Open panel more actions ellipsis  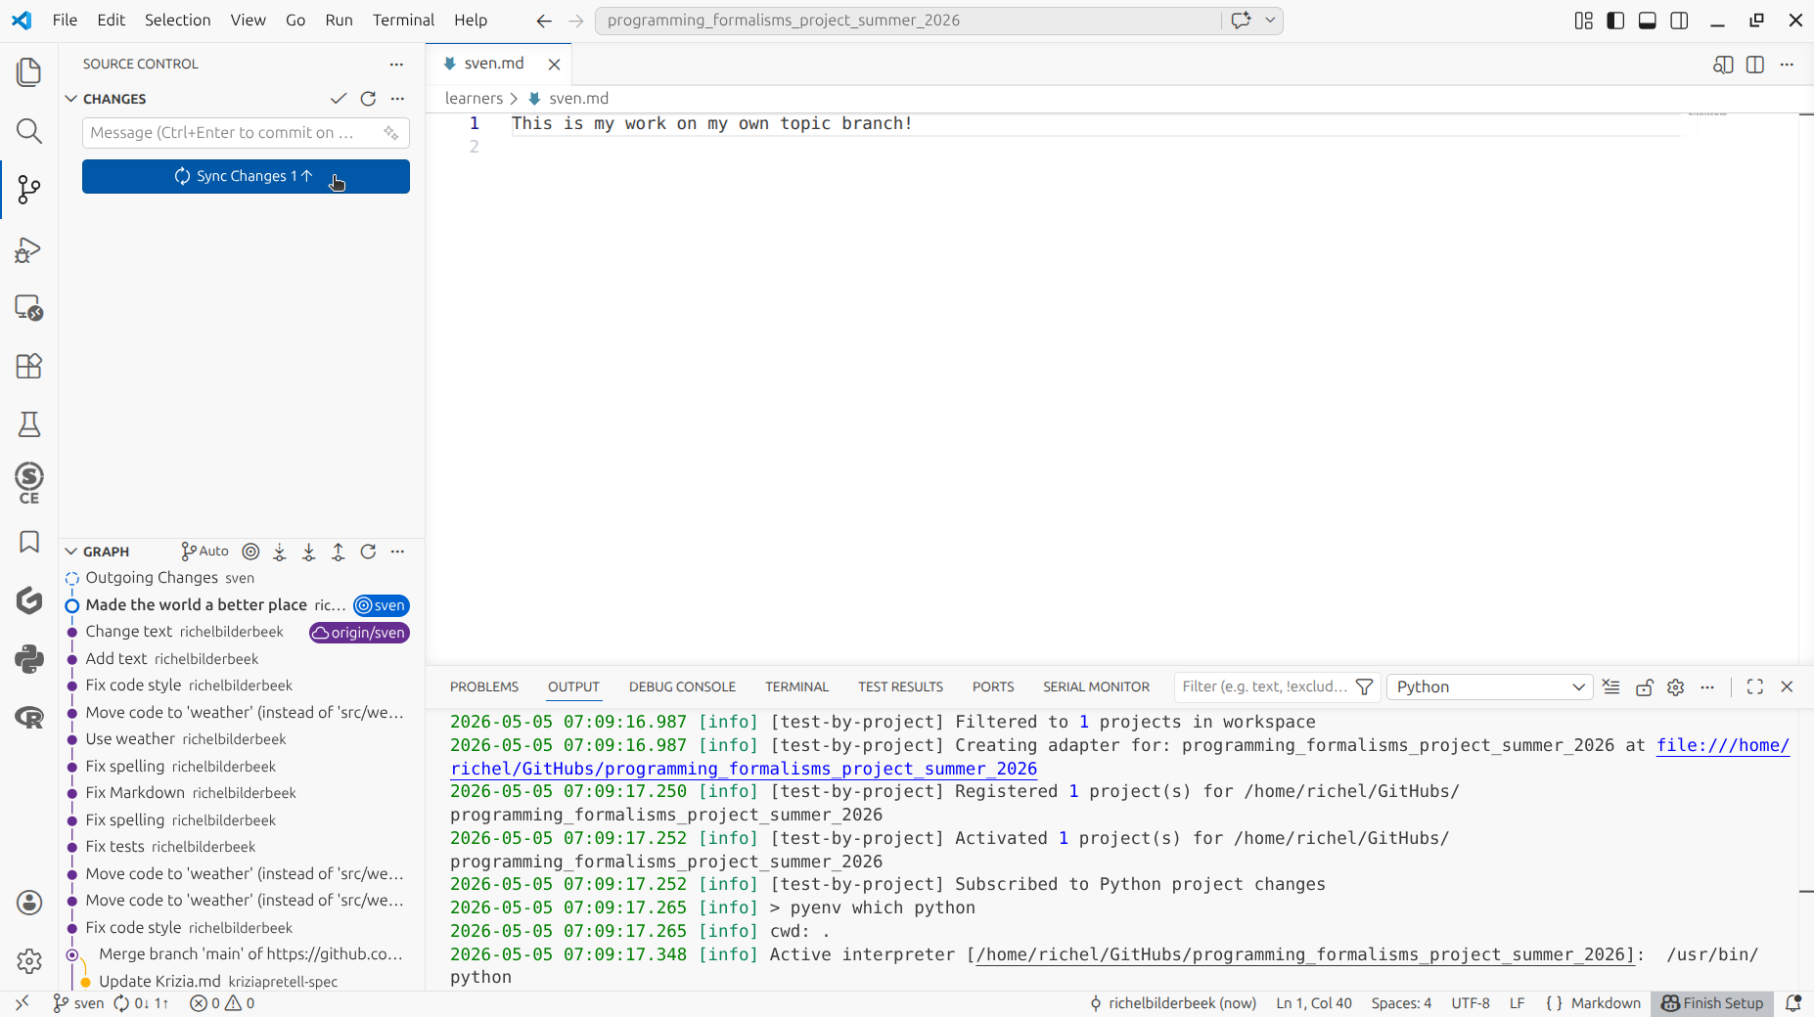point(1707,686)
